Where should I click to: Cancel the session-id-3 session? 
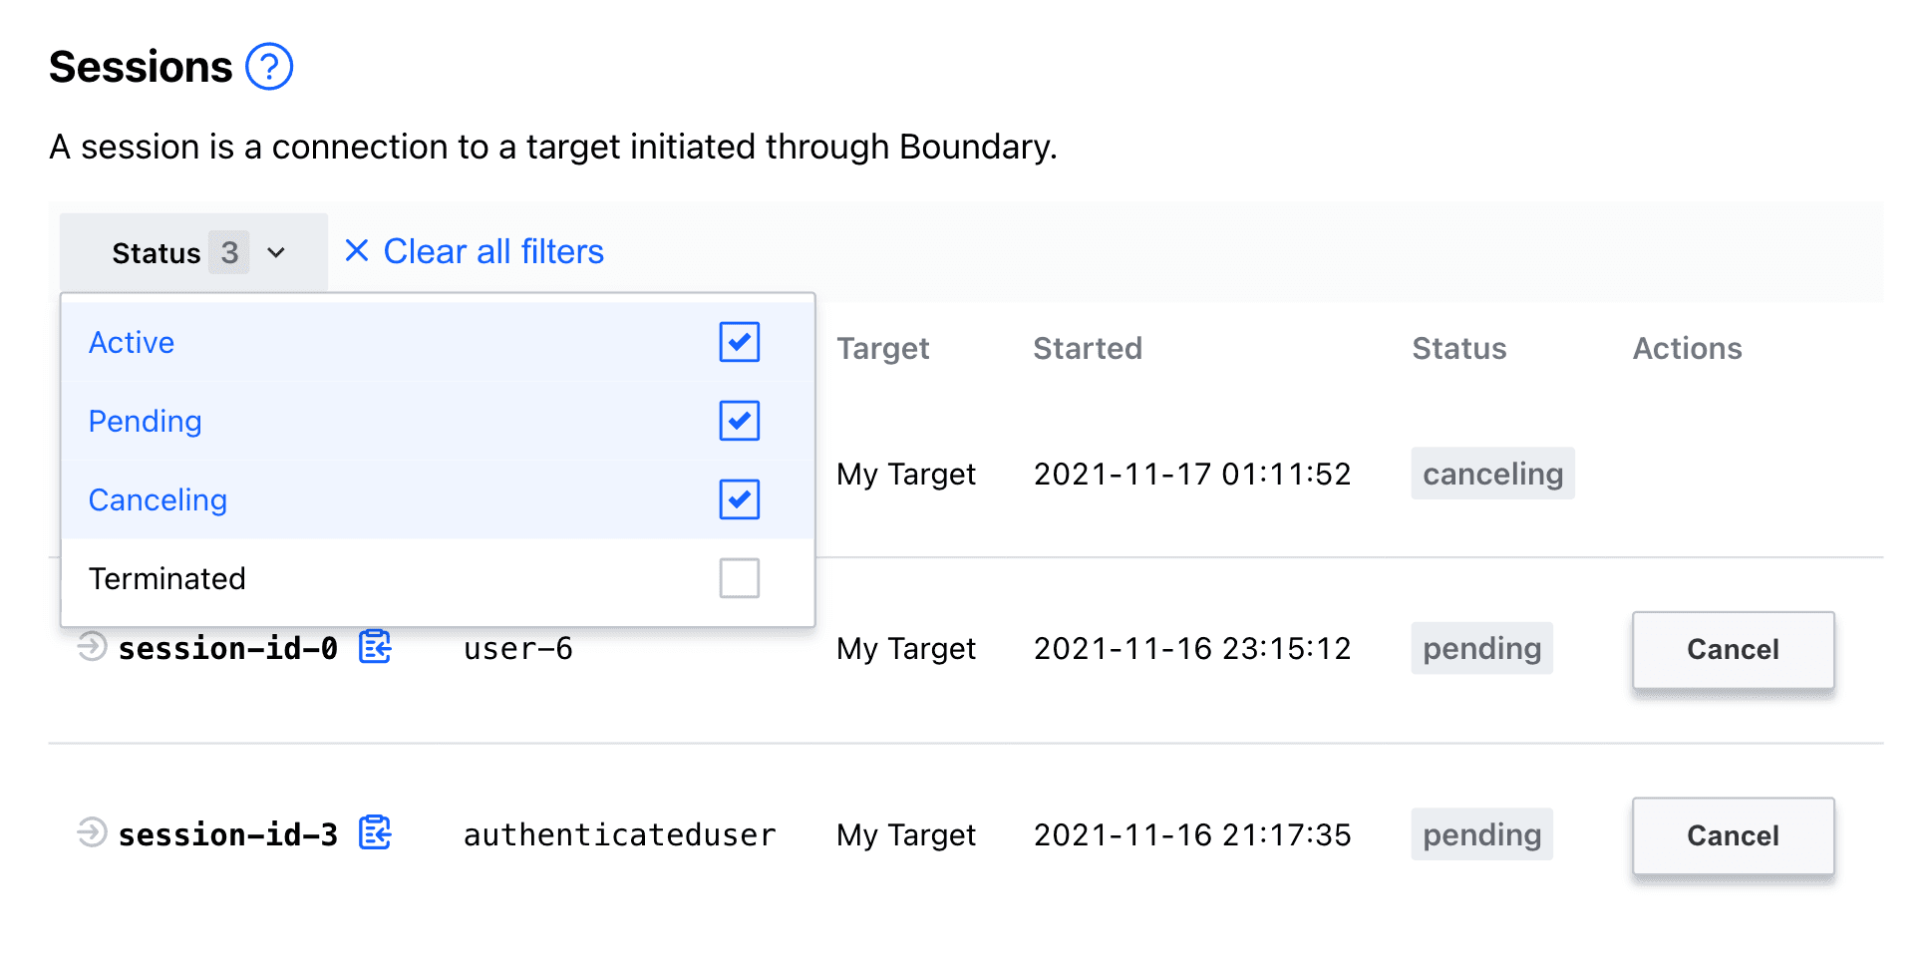tap(1733, 835)
